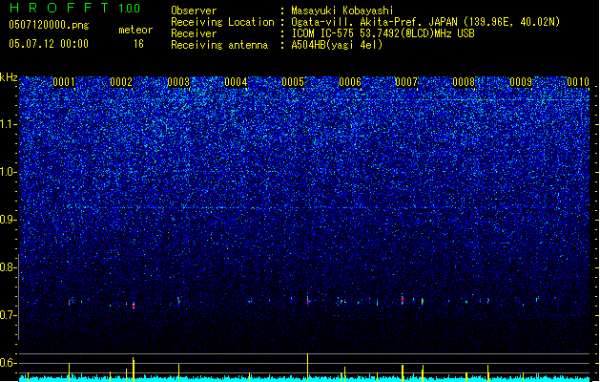The height and width of the screenshot is (382, 600).
Task: Click time marker 0002
Action: coord(121,82)
